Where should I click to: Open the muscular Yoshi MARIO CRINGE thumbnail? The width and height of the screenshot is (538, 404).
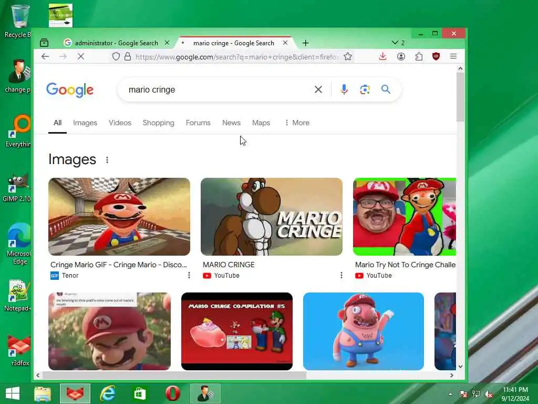[272, 216]
